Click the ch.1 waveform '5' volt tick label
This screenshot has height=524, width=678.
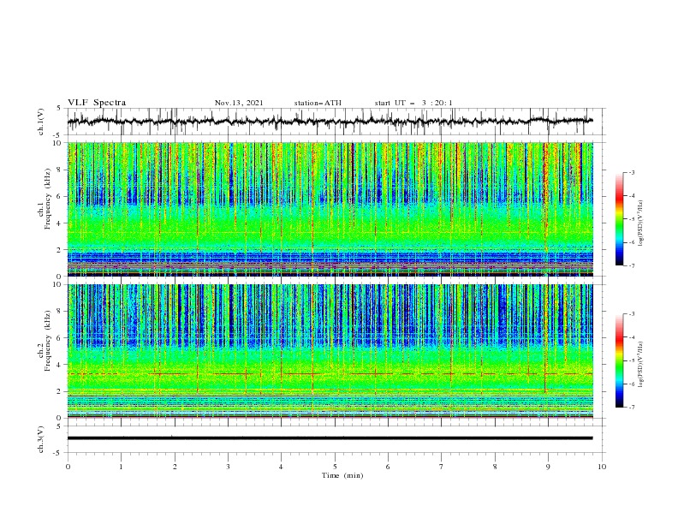[x=60, y=109]
